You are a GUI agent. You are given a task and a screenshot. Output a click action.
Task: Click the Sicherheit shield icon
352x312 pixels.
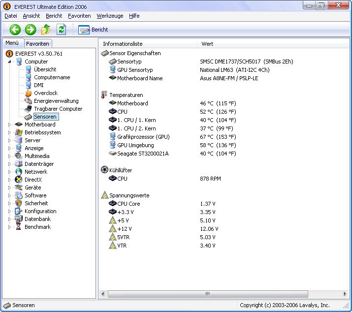[x=19, y=203]
